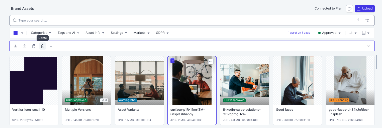382x128 pixels.
Task: Click the Good faces title text
Action: click(x=284, y=110)
